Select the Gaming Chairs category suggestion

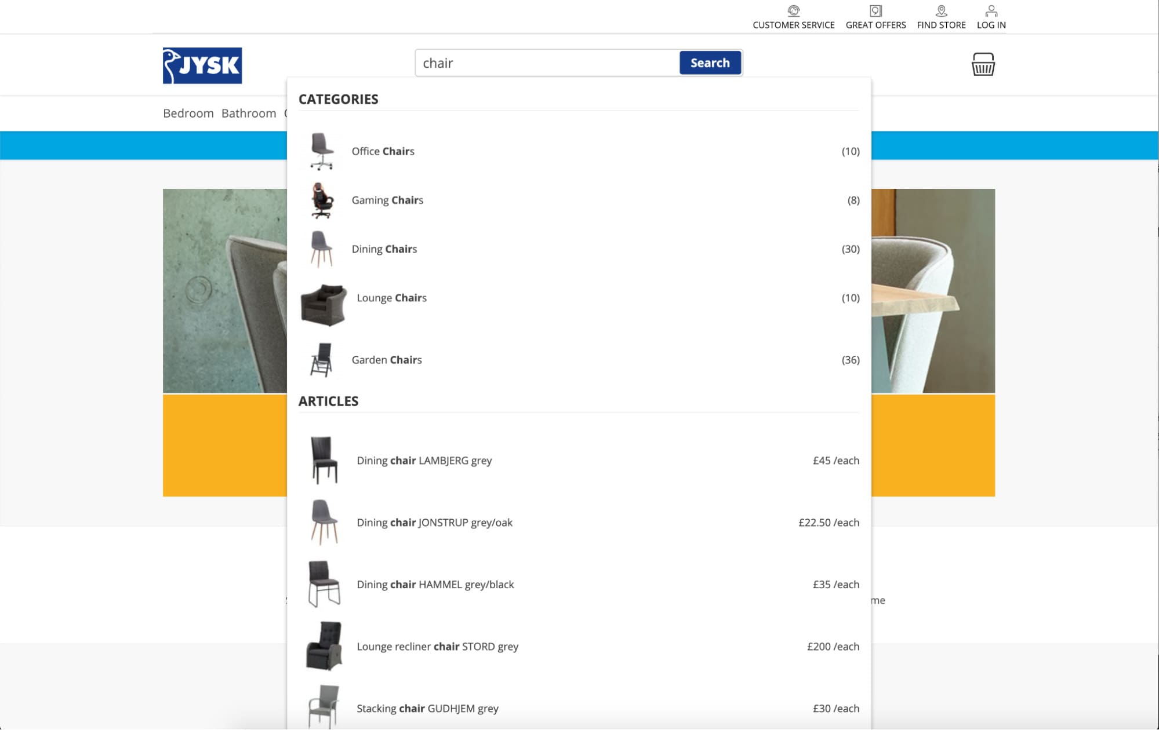[579, 200]
